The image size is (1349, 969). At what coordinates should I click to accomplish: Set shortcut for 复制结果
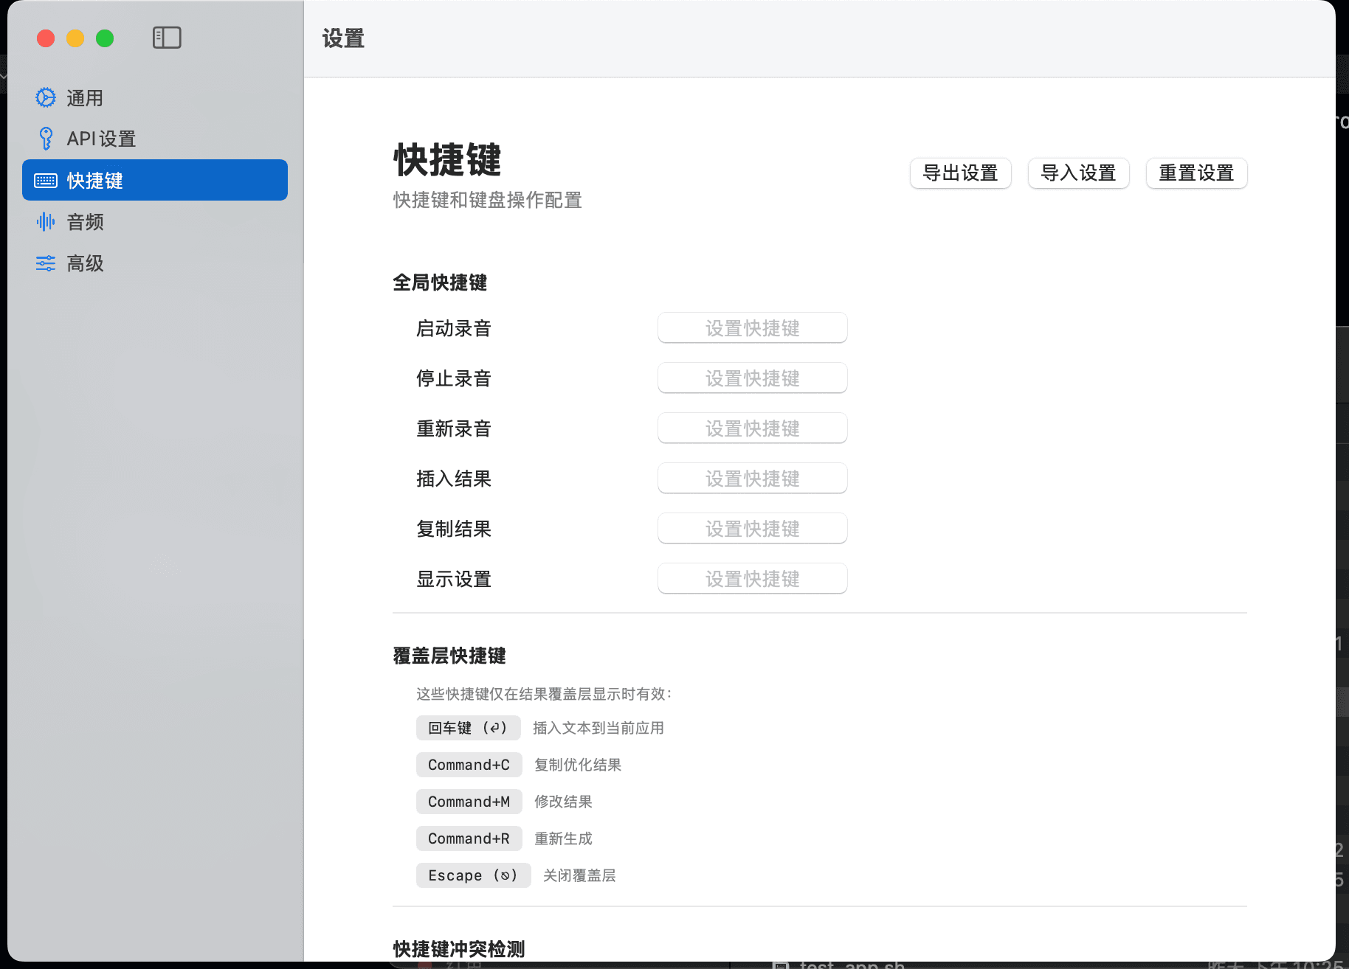pyautogui.click(x=752, y=529)
